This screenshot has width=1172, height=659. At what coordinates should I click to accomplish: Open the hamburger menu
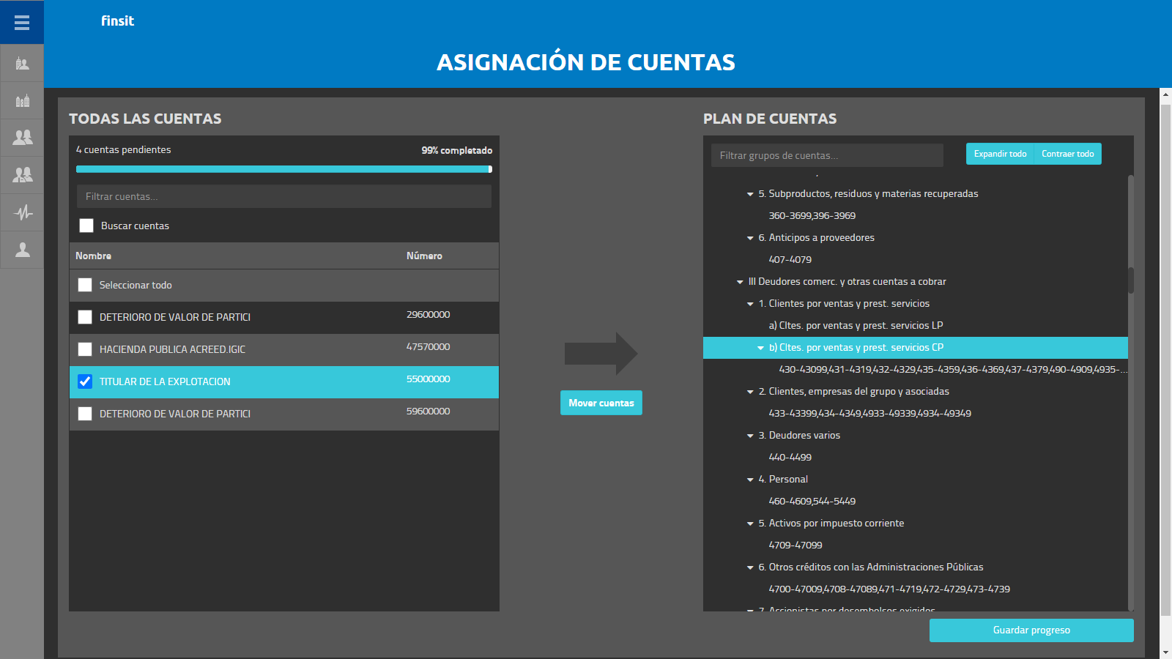pos(22,23)
